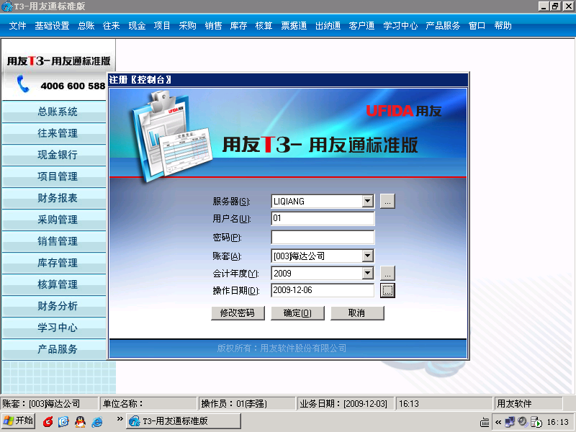
Task: Open the 库存 menu
Action: (238, 26)
